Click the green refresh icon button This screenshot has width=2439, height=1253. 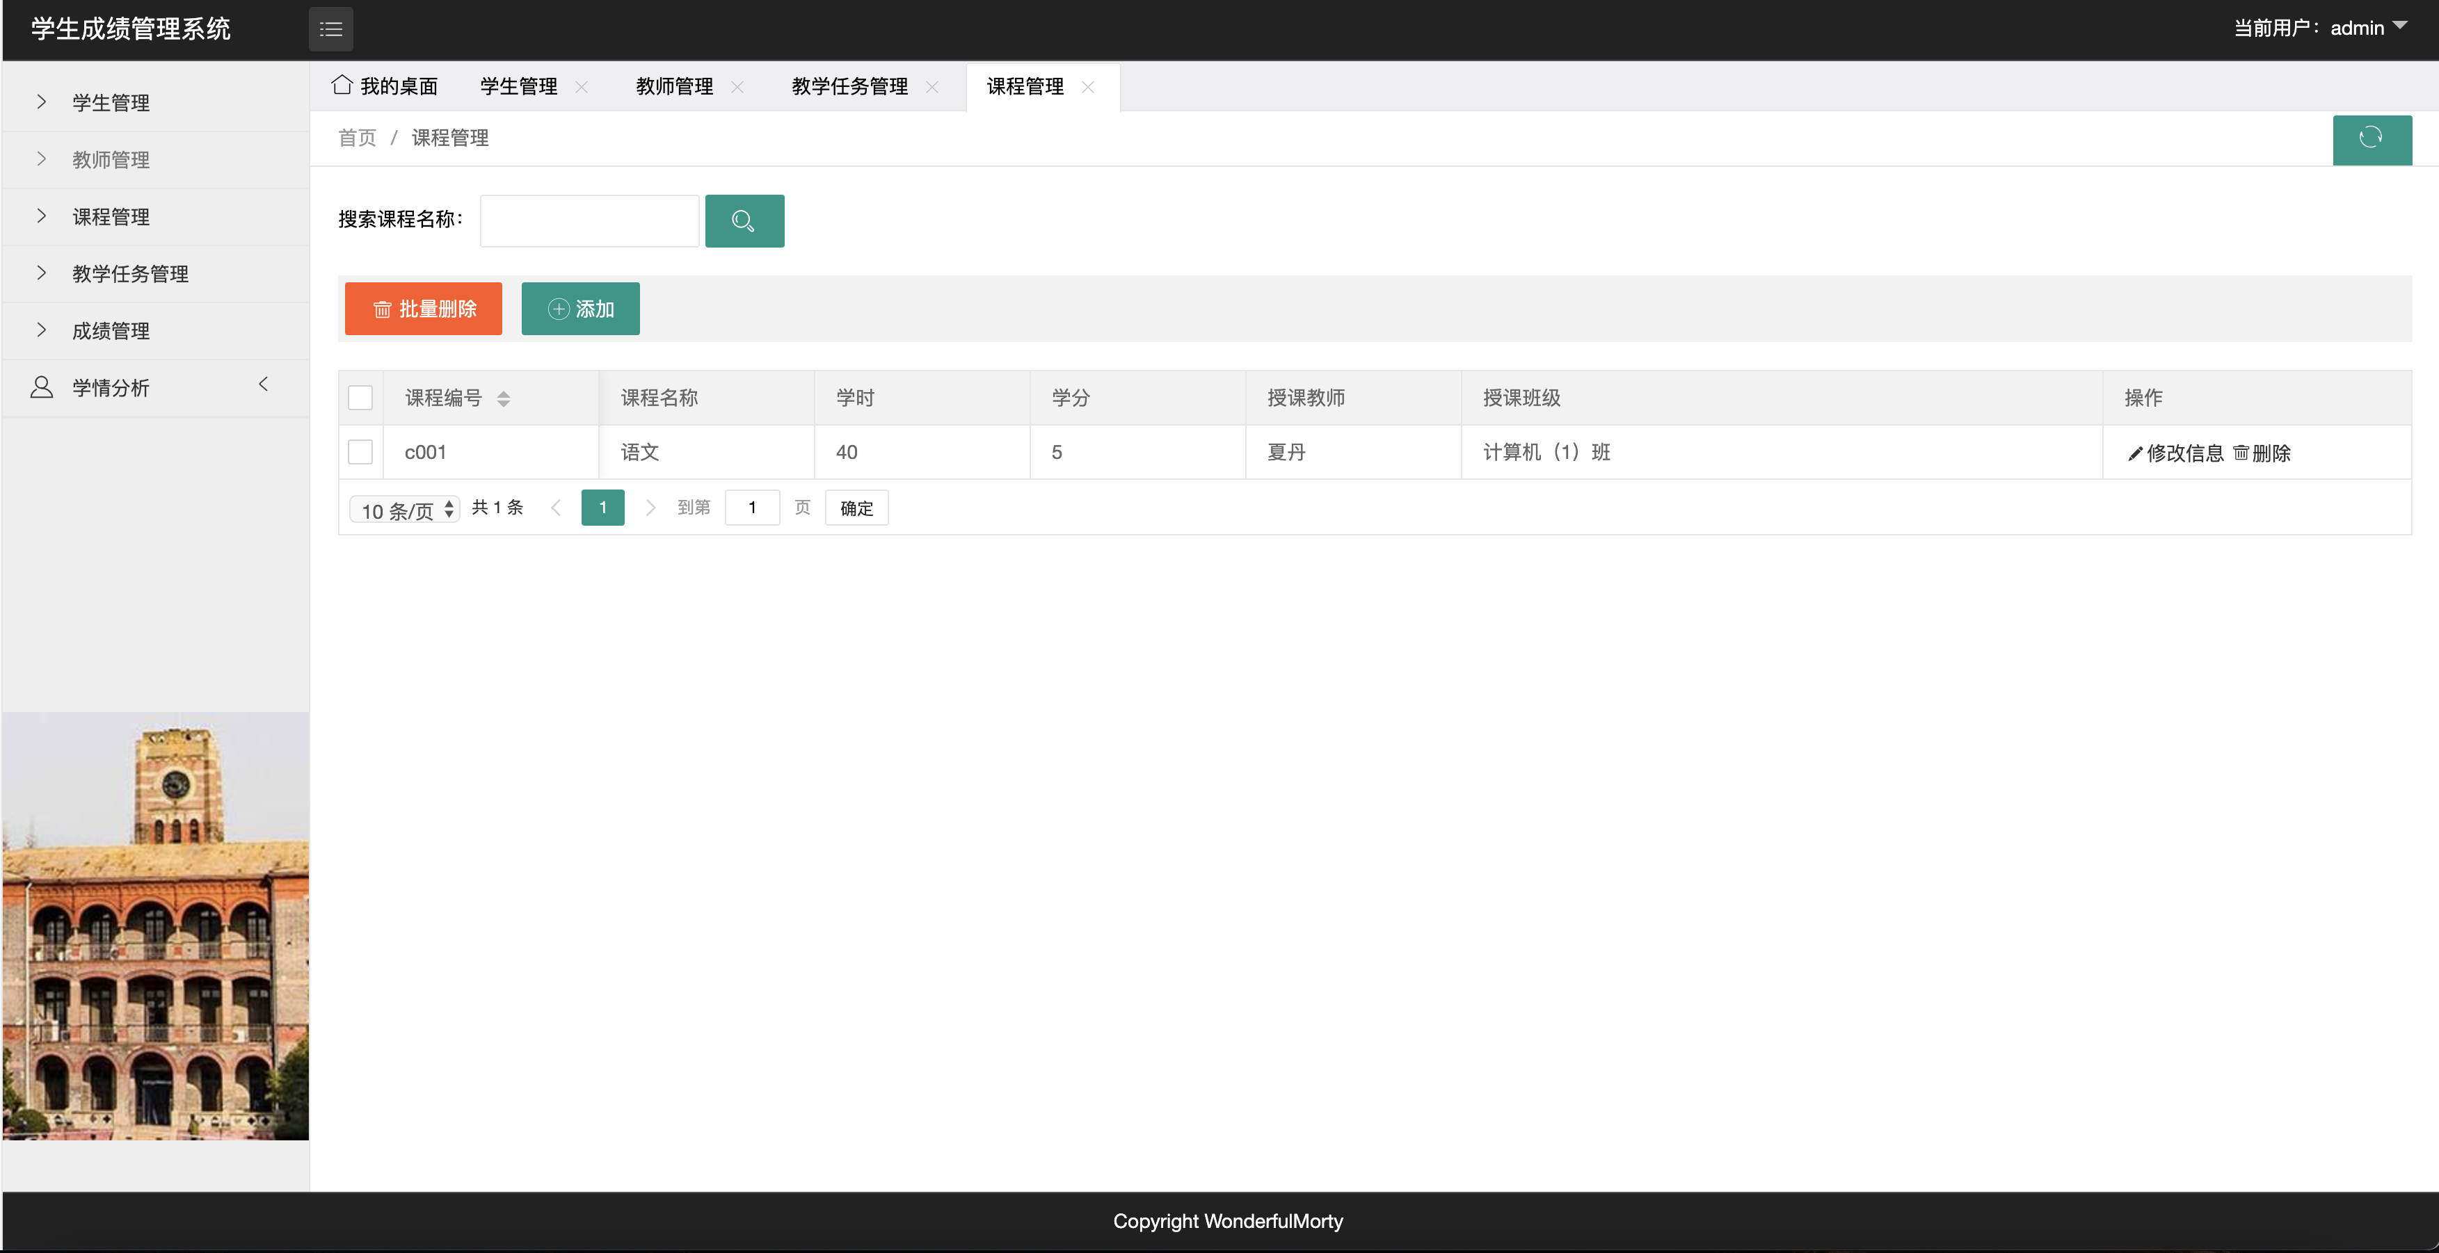coord(2371,139)
